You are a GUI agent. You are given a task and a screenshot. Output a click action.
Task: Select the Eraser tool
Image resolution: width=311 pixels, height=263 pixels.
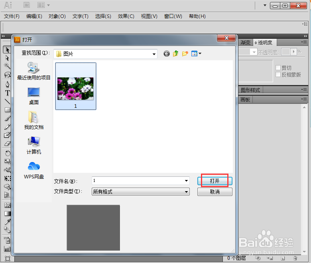point(7,144)
